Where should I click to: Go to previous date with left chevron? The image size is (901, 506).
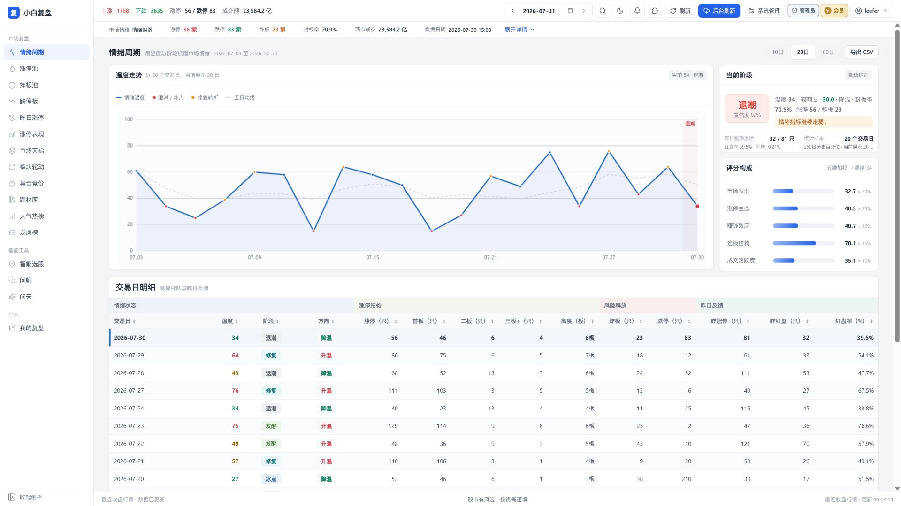point(512,11)
